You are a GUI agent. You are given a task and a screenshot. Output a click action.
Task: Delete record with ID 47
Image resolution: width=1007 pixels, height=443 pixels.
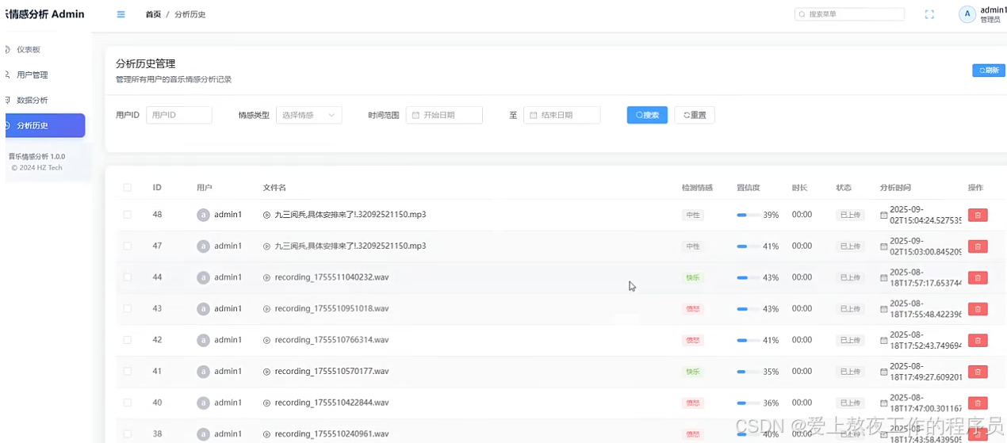(x=978, y=246)
